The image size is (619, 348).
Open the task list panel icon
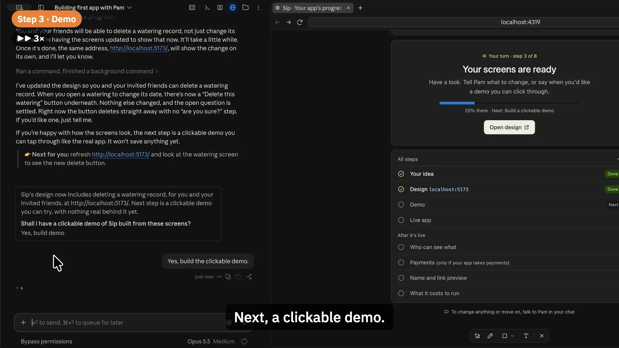(x=192, y=7)
